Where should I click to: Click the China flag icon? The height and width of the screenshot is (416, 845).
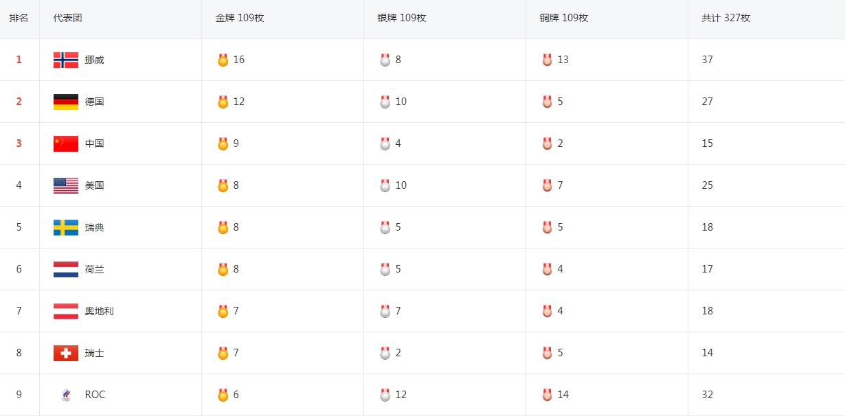66,143
